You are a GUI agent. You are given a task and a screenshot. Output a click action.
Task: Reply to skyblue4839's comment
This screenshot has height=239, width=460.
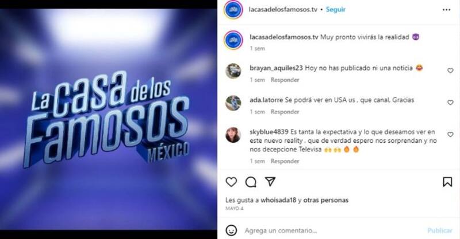[285, 161]
